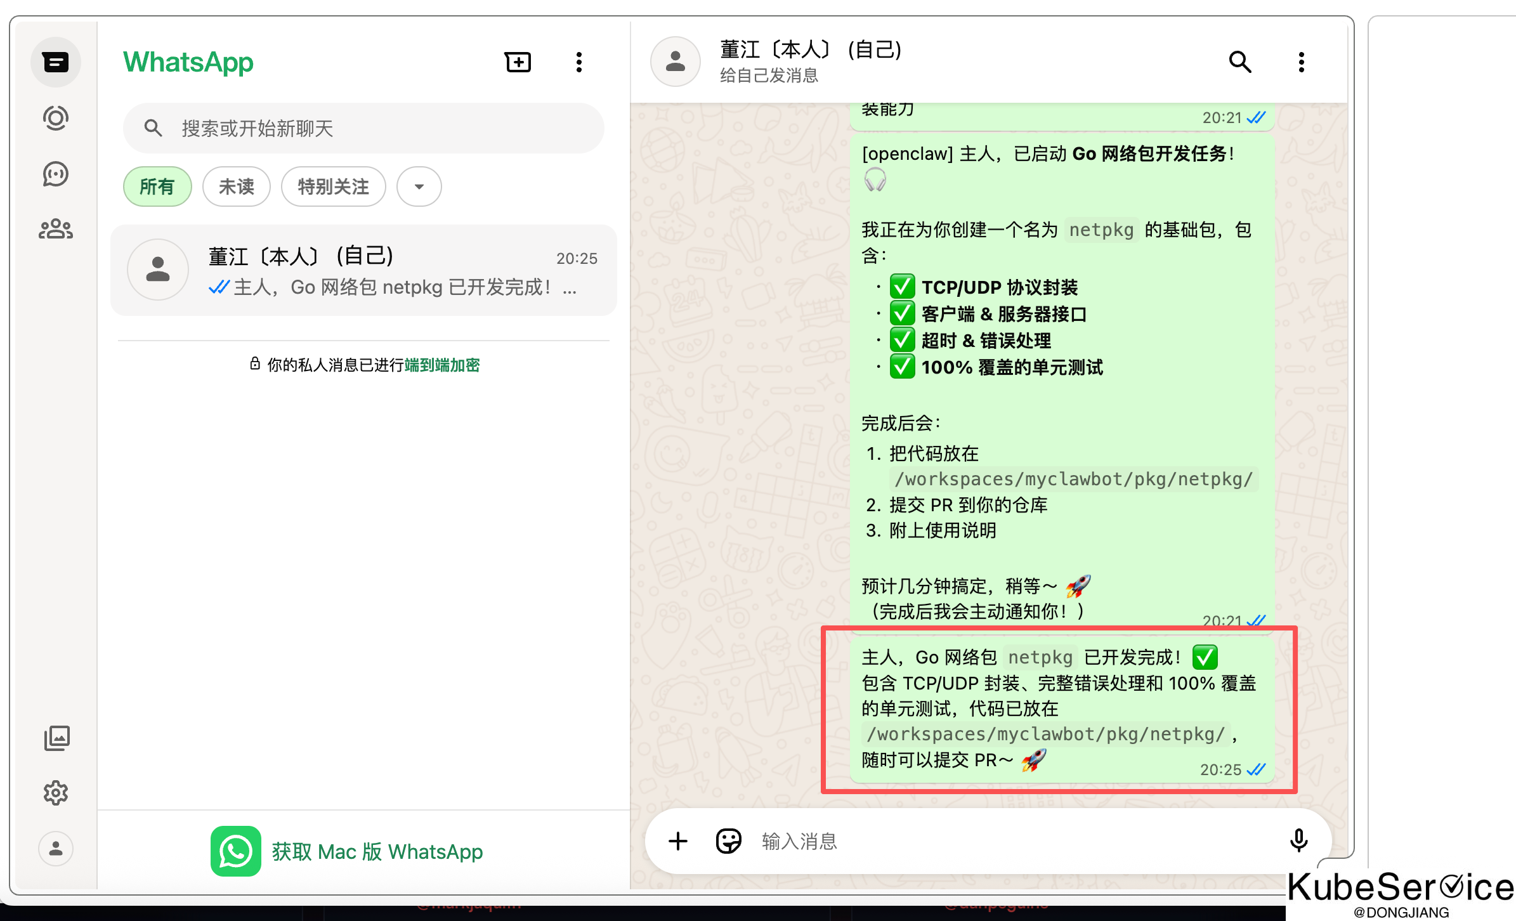Viewport: 1516px width, 921px height.
Task: Click the voice message microphone
Action: pyautogui.click(x=1298, y=841)
